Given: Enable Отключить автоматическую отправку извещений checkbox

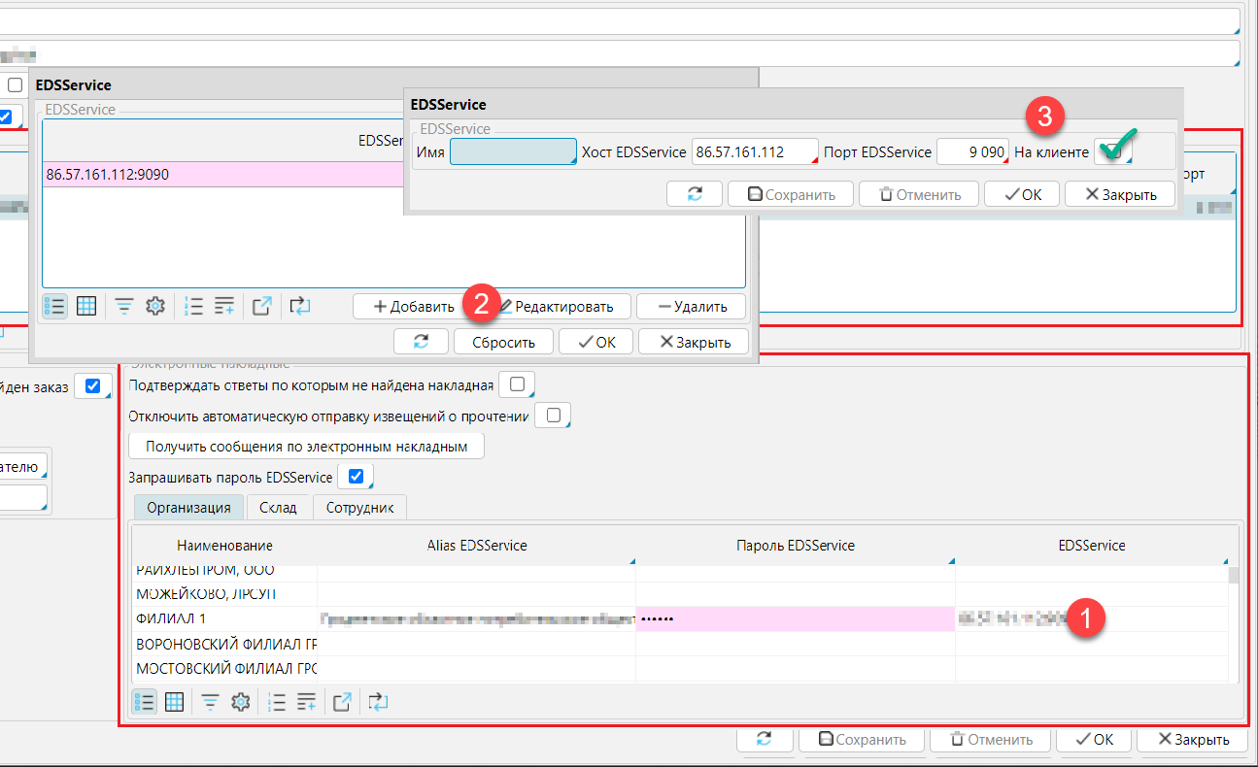Looking at the screenshot, I should point(553,416).
